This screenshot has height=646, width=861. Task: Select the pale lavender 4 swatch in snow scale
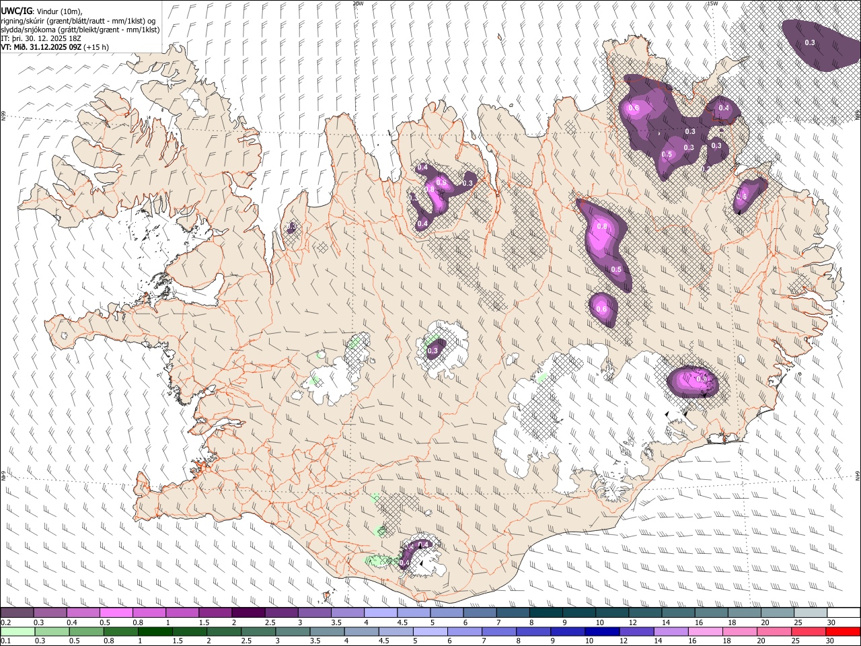click(381, 613)
